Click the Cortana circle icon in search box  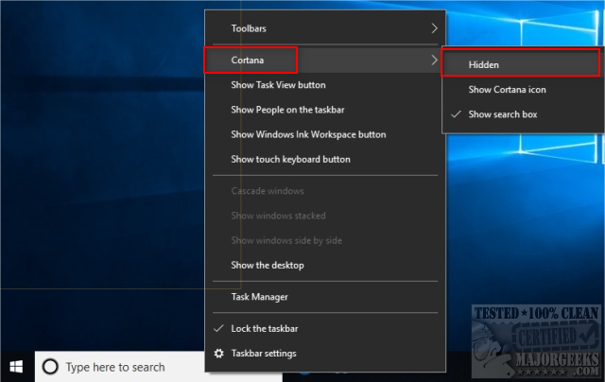50,367
